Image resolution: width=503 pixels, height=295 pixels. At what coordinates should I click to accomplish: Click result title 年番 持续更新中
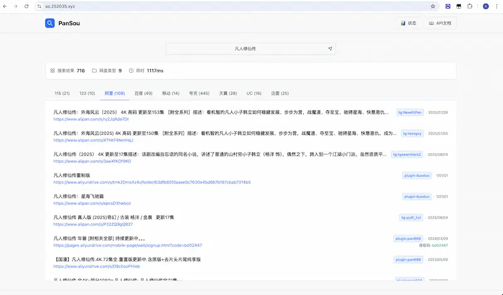(99, 239)
